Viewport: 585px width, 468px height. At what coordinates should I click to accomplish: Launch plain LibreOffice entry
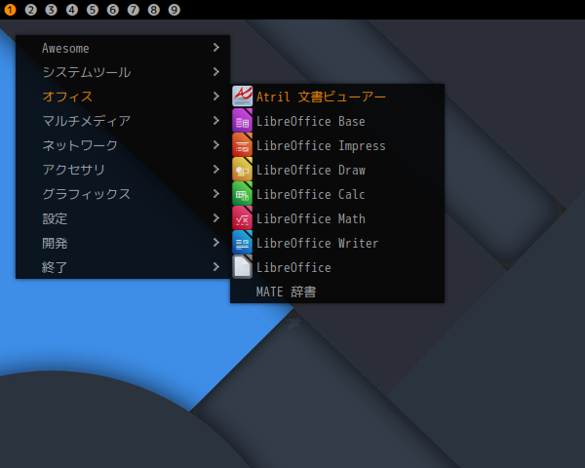click(337, 267)
